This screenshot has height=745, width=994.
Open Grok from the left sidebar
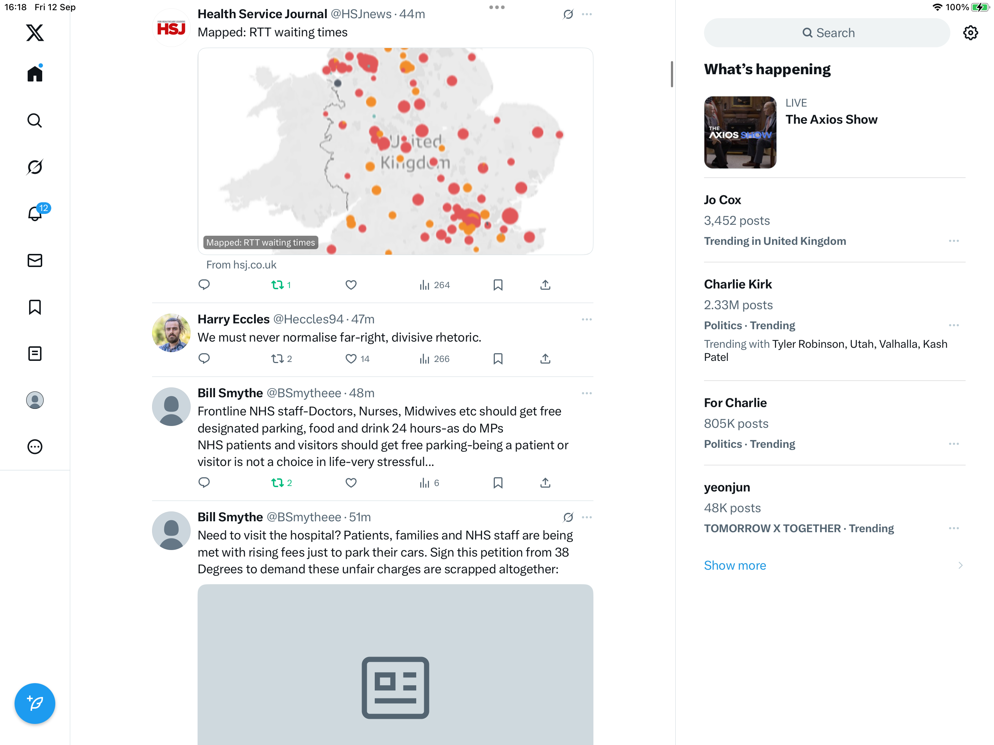click(x=35, y=167)
